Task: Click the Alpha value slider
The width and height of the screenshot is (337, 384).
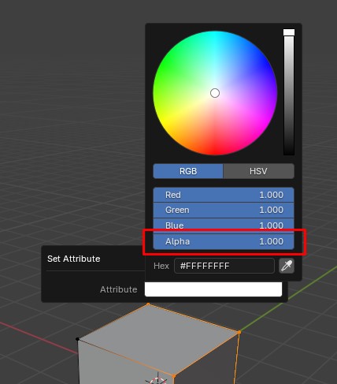Action: pos(224,241)
